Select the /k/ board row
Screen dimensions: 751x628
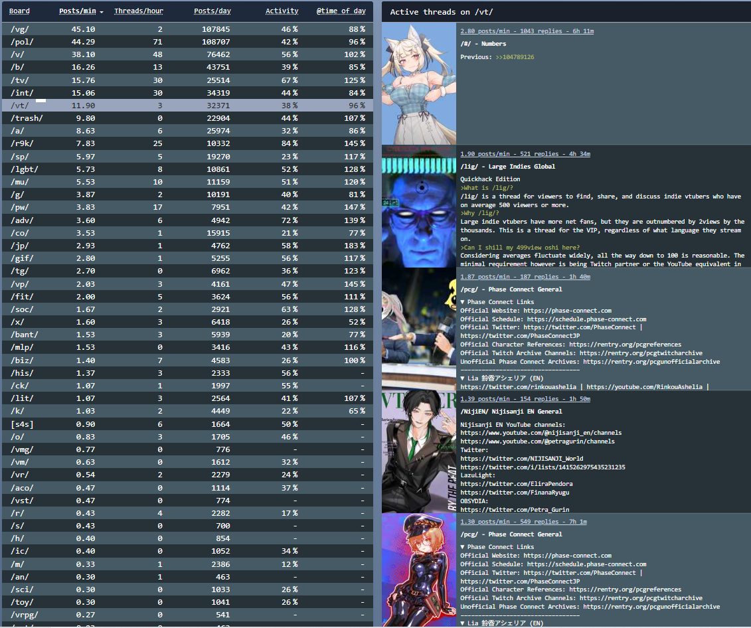click(x=187, y=411)
